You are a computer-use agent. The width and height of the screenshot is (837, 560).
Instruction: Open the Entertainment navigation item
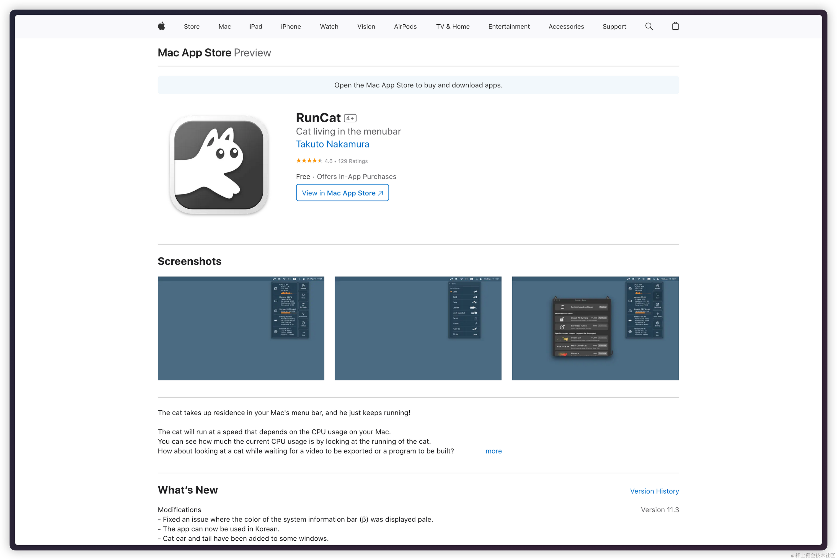point(509,27)
